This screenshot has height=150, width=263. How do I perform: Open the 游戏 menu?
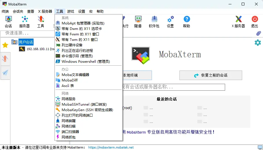click(71, 11)
